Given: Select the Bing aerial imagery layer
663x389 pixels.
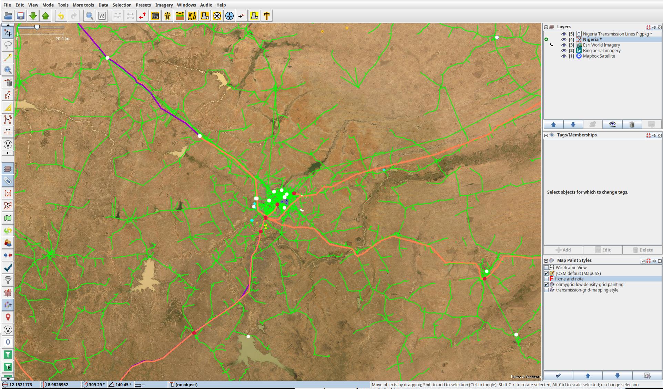Looking at the screenshot, I should (x=601, y=51).
